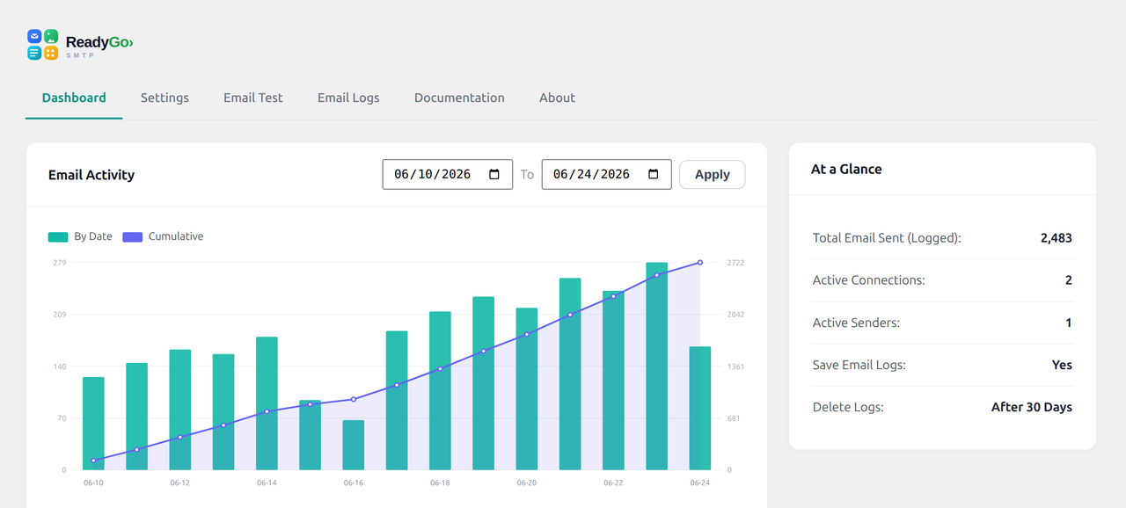Open the About tab
1126x508 pixels.
click(x=557, y=98)
